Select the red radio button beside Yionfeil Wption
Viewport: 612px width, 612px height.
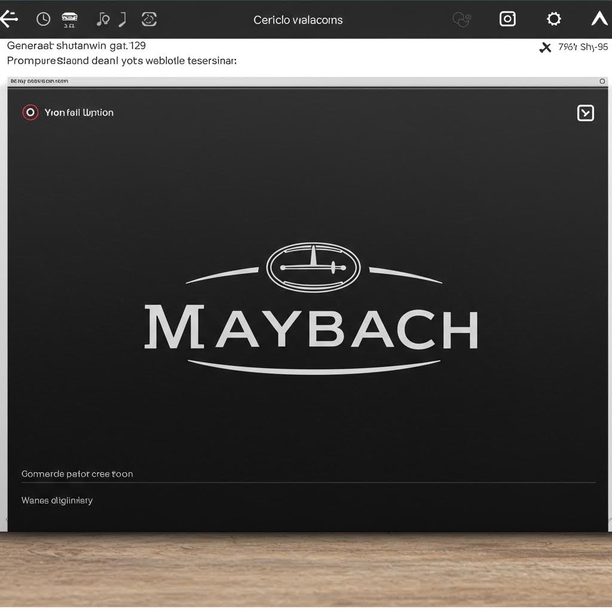pyautogui.click(x=30, y=112)
